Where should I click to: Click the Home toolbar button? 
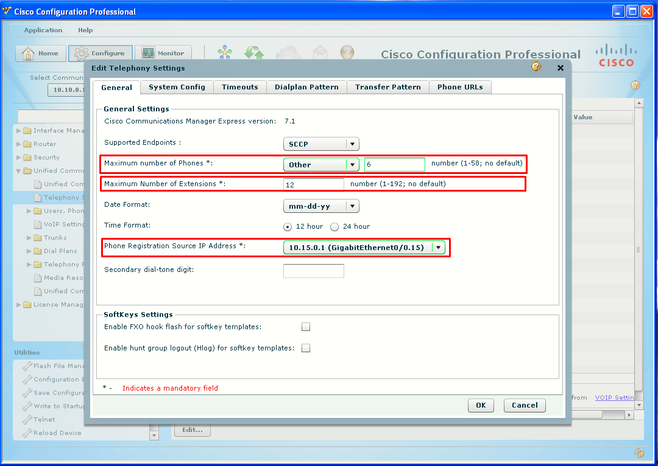tap(41, 53)
